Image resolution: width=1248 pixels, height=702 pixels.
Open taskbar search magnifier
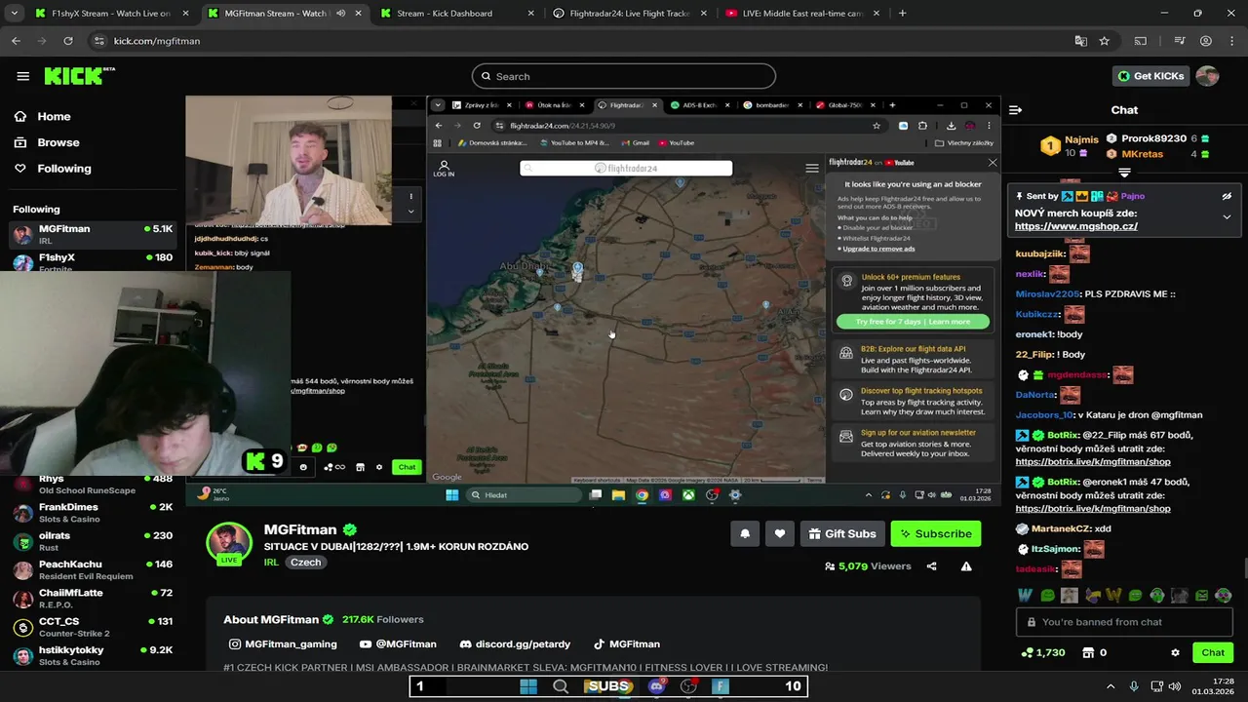coord(561,686)
